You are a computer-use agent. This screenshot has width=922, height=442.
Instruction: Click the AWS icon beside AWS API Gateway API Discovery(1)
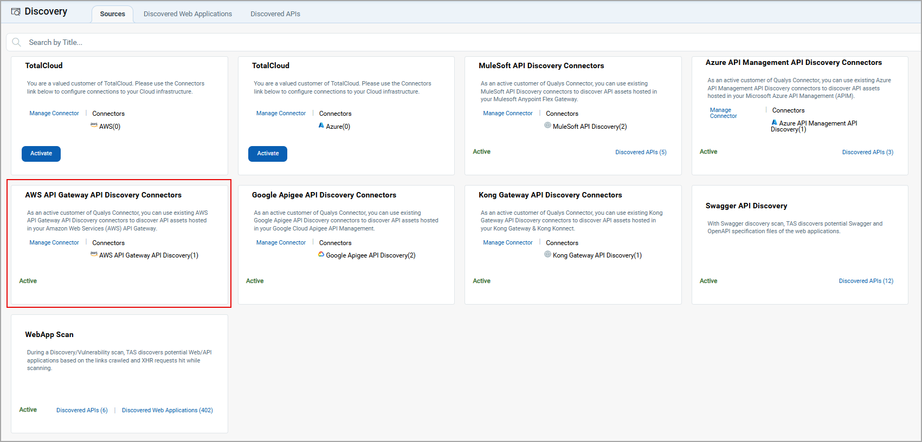coord(94,253)
